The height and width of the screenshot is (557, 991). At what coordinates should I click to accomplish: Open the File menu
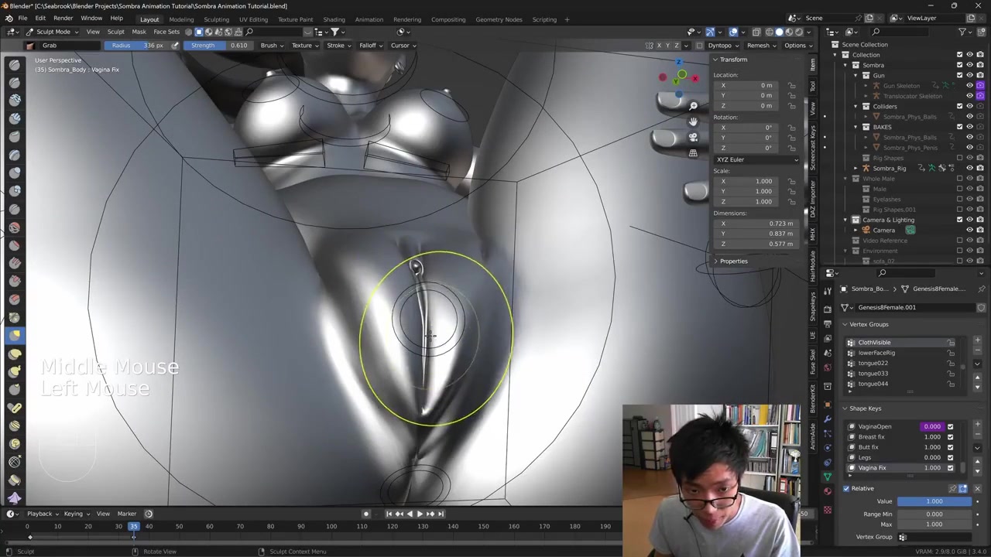coord(22,19)
